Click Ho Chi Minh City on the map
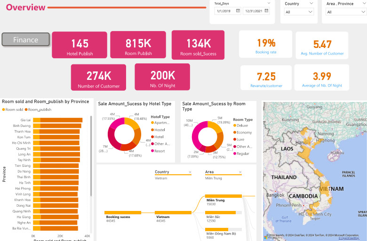The image size is (367, 241). point(315,214)
